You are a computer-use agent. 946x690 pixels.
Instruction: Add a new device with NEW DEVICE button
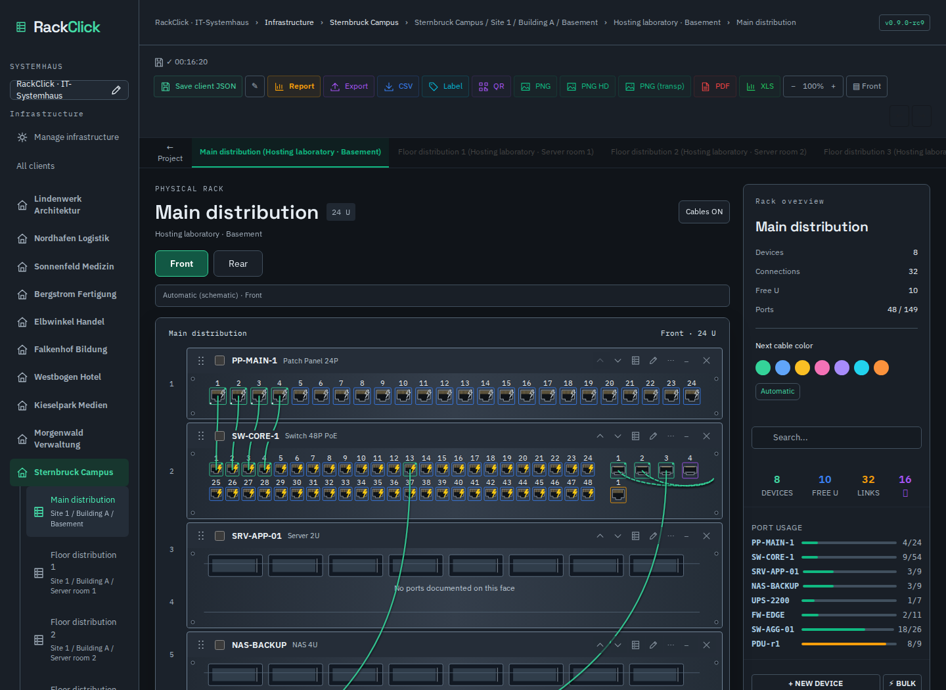point(815,683)
